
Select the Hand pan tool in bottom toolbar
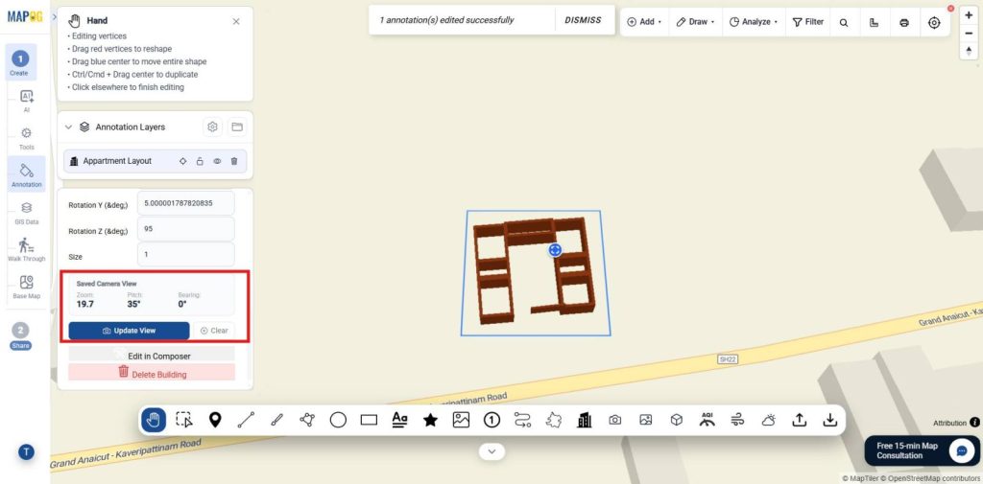[154, 420]
